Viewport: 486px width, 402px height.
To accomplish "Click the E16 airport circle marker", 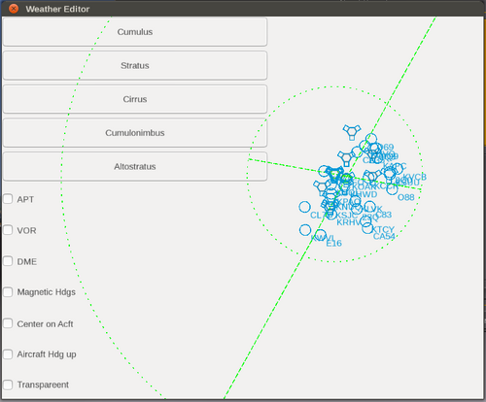I will point(321,235).
